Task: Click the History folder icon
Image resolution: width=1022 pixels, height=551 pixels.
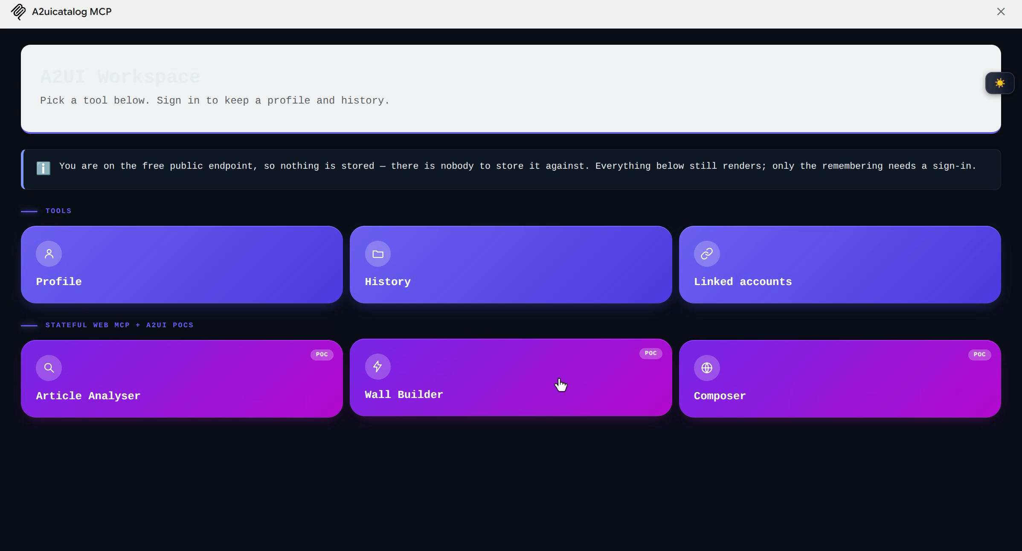Action: (378, 254)
